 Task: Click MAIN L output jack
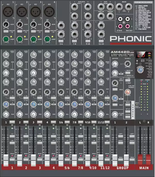pyautogui.click(x=119, y=7)
